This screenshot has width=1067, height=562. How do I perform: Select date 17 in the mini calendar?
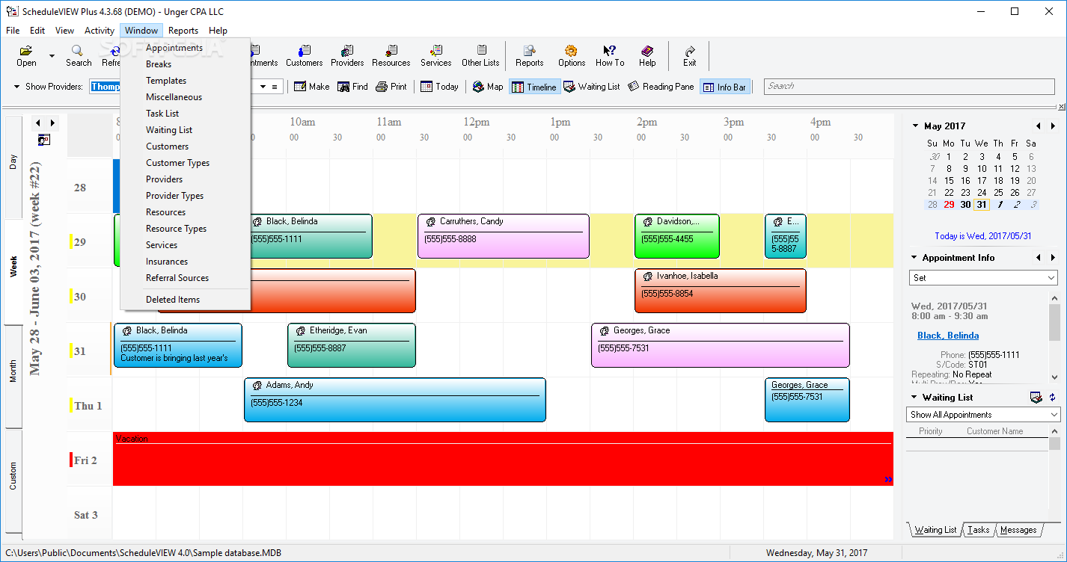982,180
